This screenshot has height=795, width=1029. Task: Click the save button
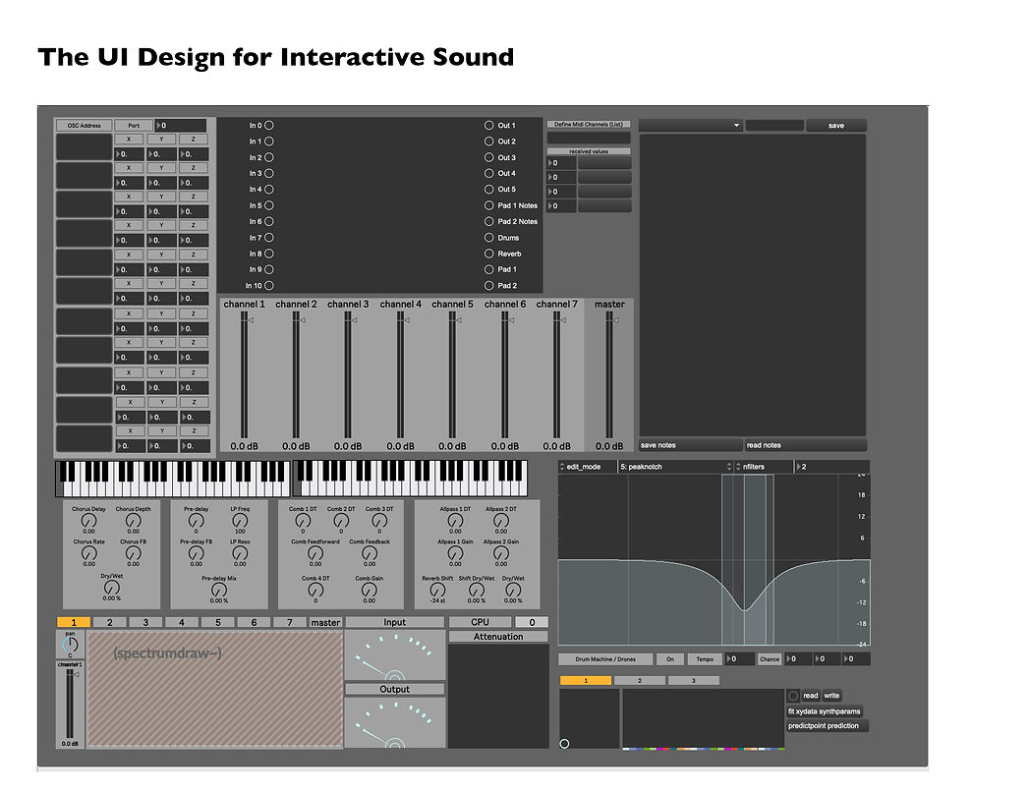836,125
